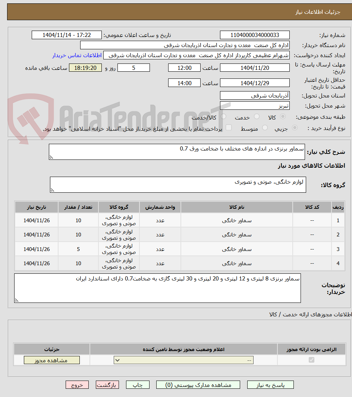Click the response deadline date 1404/11/20
The width and height of the screenshot is (352, 397).
[255, 68]
